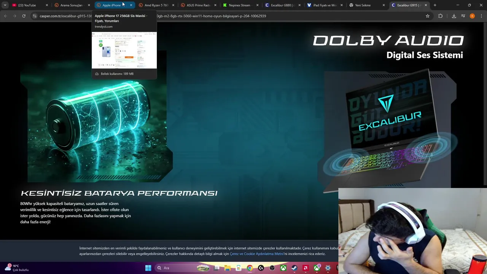The width and height of the screenshot is (487, 274).
Task: Open File Explorer from the taskbar
Action: [227, 268]
